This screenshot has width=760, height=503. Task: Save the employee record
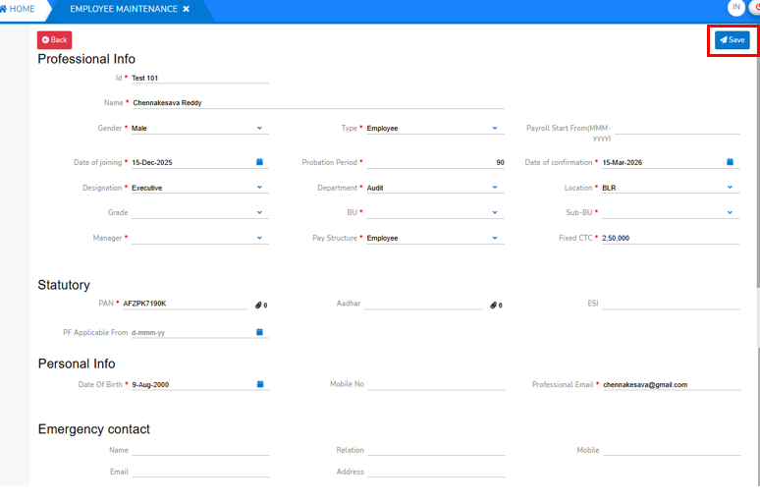click(x=732, y=40)
